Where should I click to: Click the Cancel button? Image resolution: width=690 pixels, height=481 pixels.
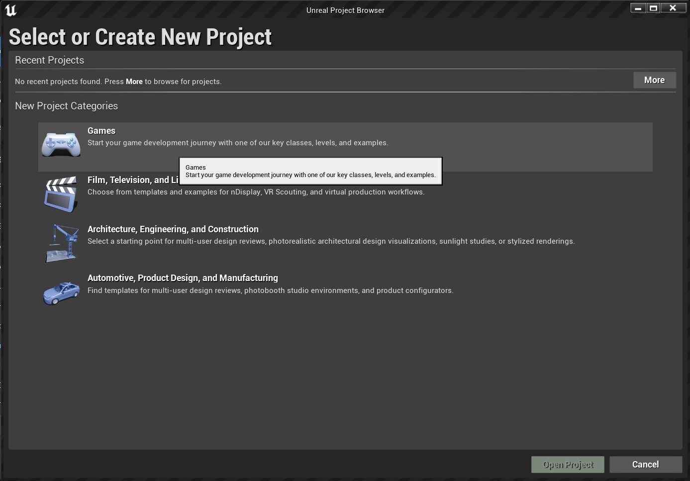(645, 464)
